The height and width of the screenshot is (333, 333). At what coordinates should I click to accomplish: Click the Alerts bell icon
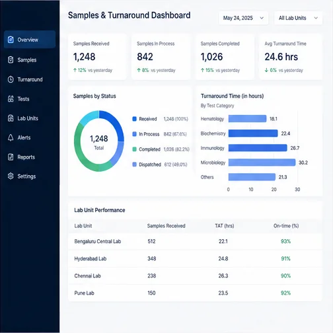pos(11,137)
